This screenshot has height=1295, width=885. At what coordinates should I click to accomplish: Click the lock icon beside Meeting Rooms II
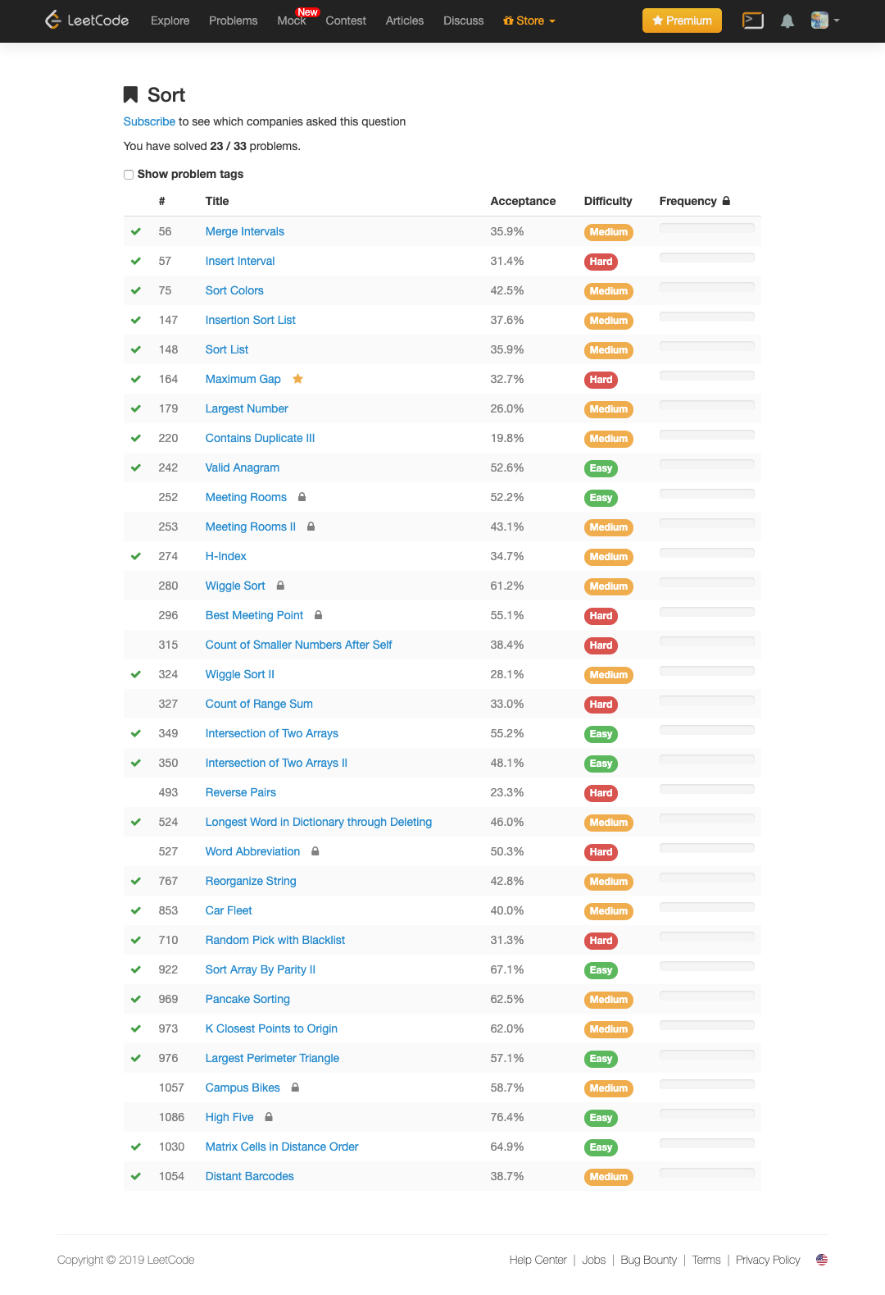(x=311, y=527)
